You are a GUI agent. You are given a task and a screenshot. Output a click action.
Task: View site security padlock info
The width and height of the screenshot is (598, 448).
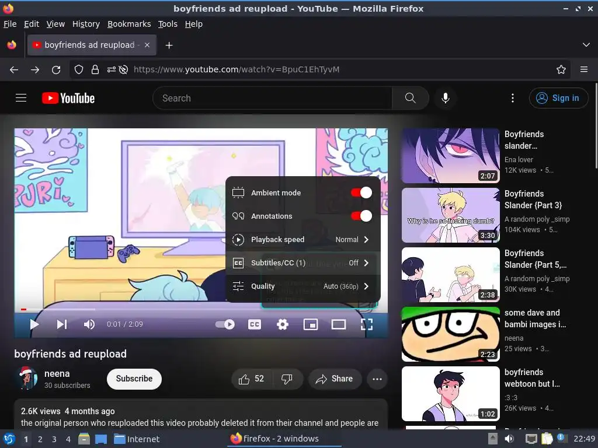(95, 70)
